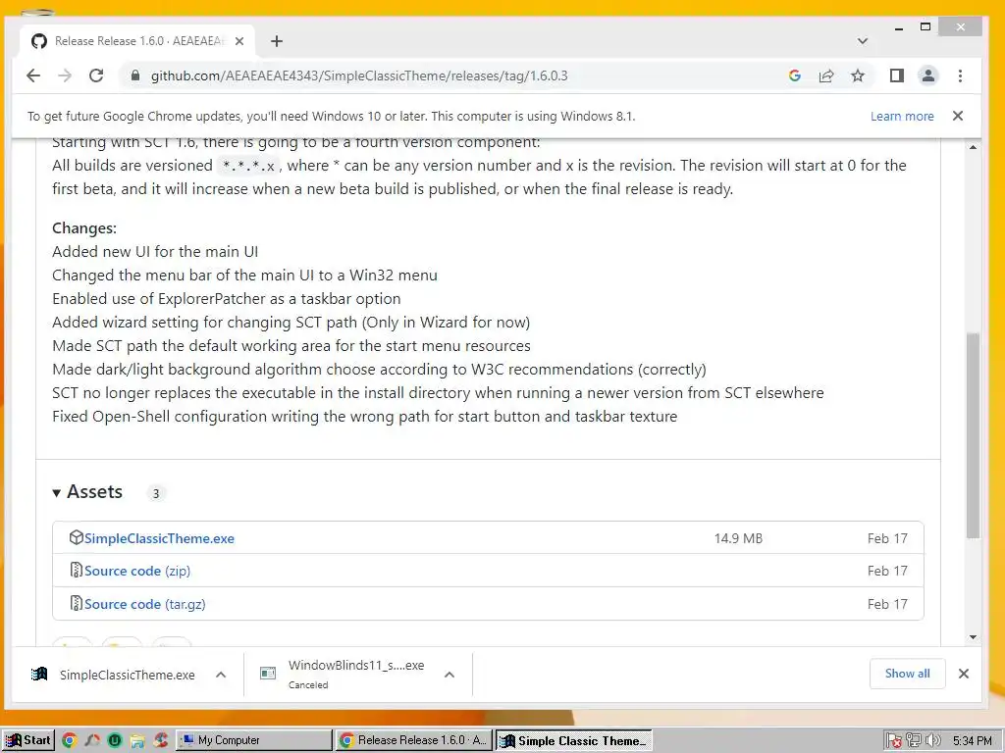
Task: Click the page vertical scrollbar thumb
Action: (x=973, y=435)
